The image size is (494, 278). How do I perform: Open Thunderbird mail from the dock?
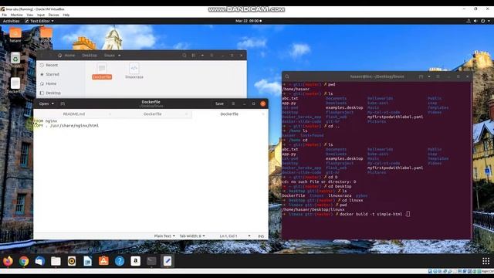click(40, 261)
